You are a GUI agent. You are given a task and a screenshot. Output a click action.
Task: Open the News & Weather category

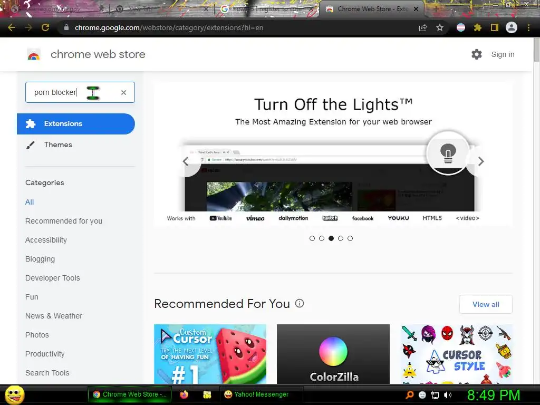(54, 316)
